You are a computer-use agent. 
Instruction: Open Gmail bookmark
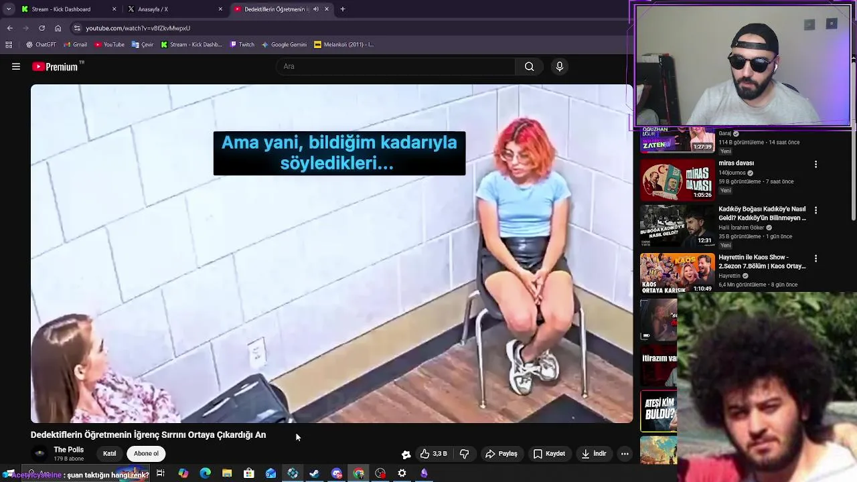pos(75,45)
